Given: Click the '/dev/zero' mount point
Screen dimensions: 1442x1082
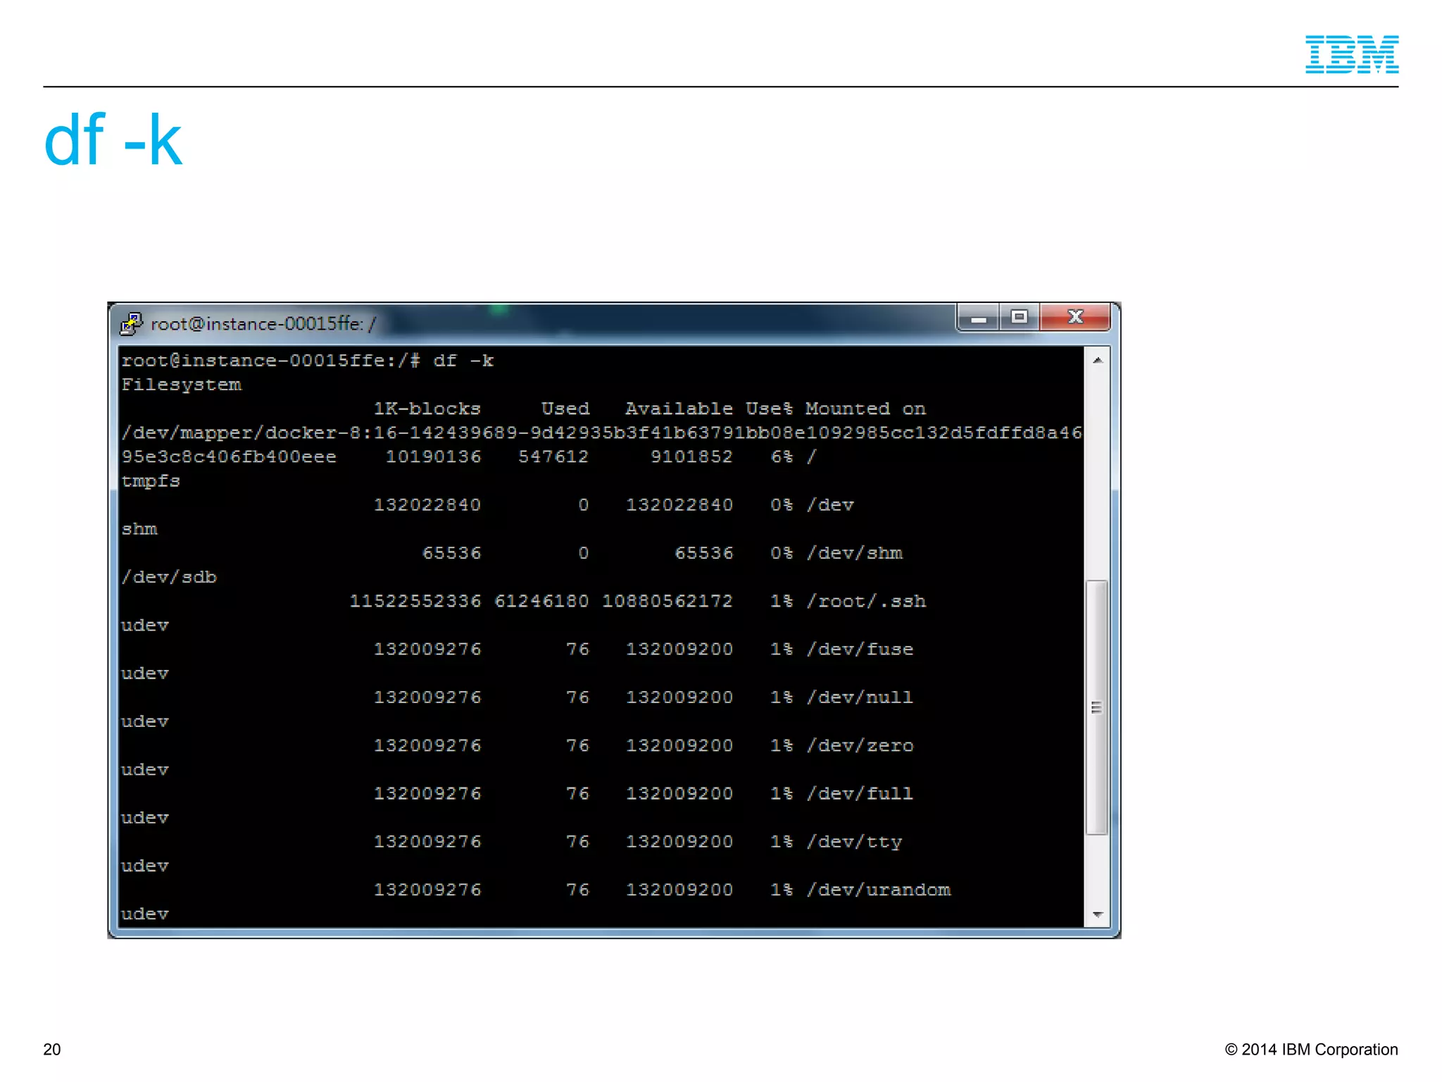Looking at the screenshot, I should click(860, 745).
